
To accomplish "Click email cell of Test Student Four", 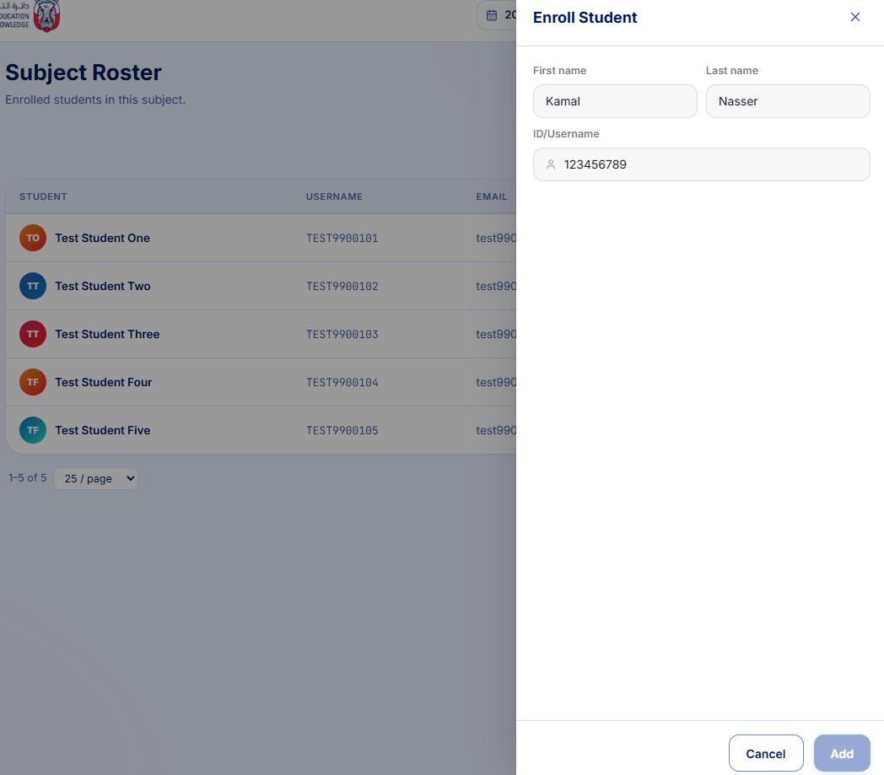I will (x=496, y=382).
